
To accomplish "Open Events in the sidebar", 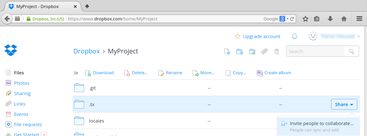I will click(21, 114).
